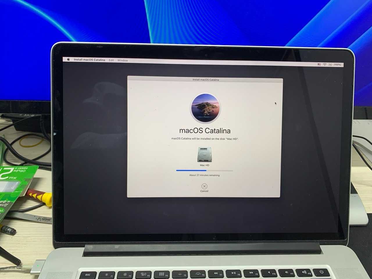Click the US flag input source icon
The height and width of the screenshot is (279, 372).
[319, 65]
